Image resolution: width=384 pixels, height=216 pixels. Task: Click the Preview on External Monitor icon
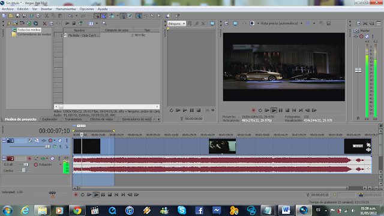coord(235,23)
